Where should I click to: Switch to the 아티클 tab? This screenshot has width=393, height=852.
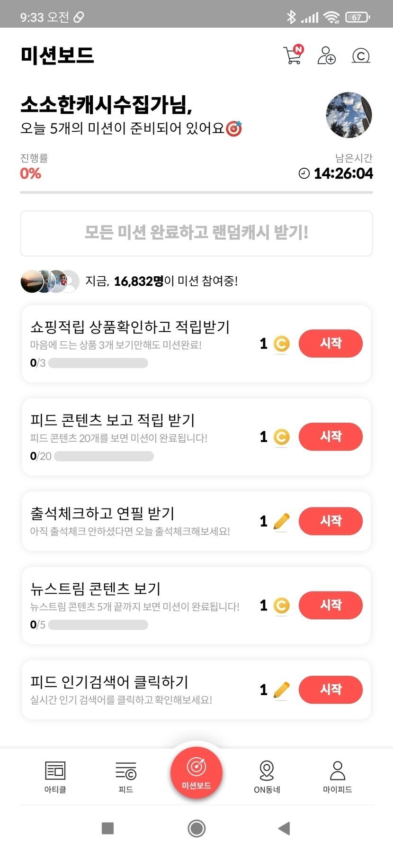(x=55, y=776)
